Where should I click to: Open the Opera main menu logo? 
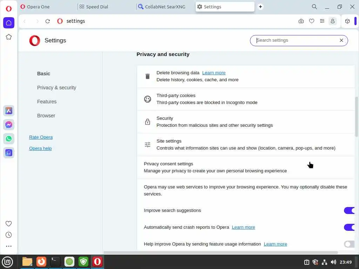point(9,9)
